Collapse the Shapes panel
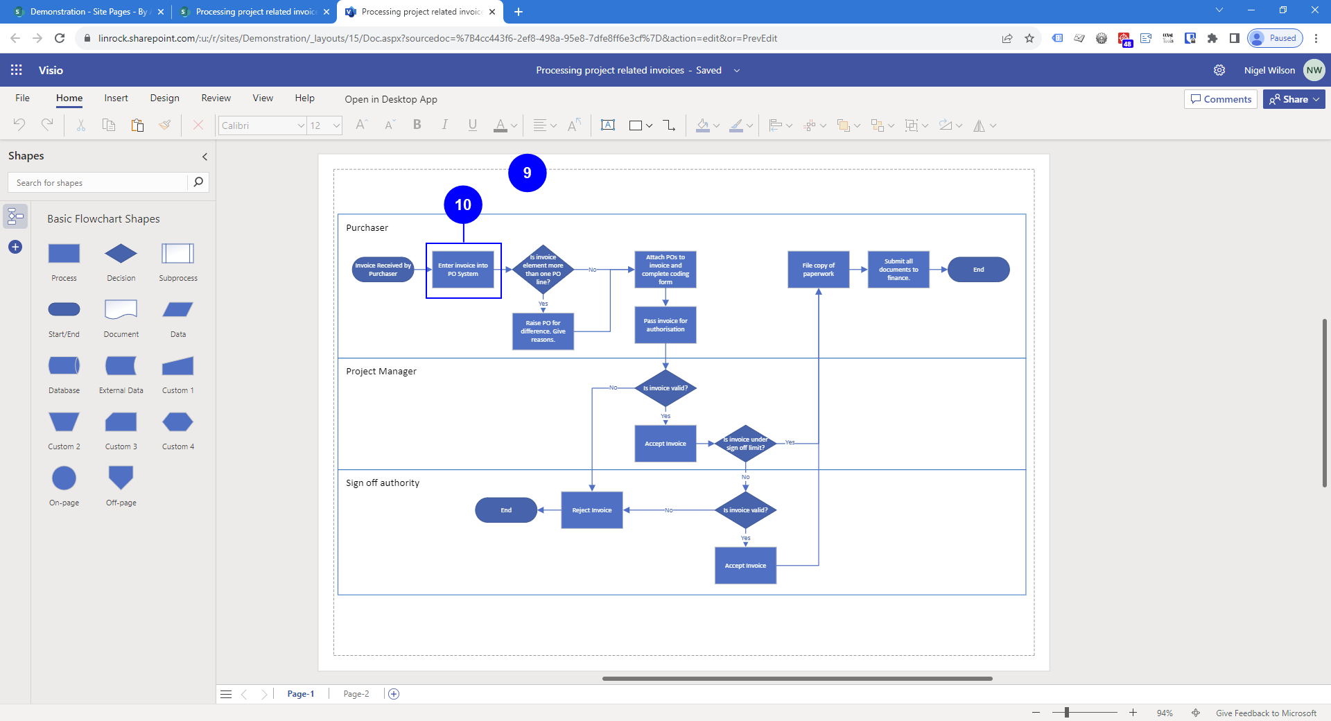 tap(205, 157)
